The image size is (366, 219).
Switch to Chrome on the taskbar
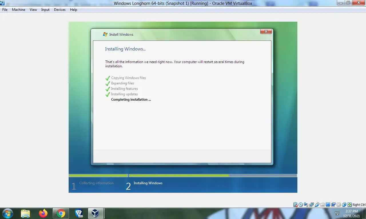(x=61, y=213)
